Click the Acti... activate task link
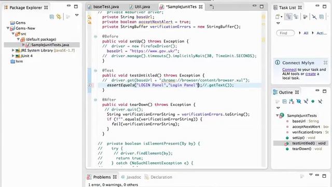Image resolution: width=332 pixels, height=187 pixels. pos(322,33)
